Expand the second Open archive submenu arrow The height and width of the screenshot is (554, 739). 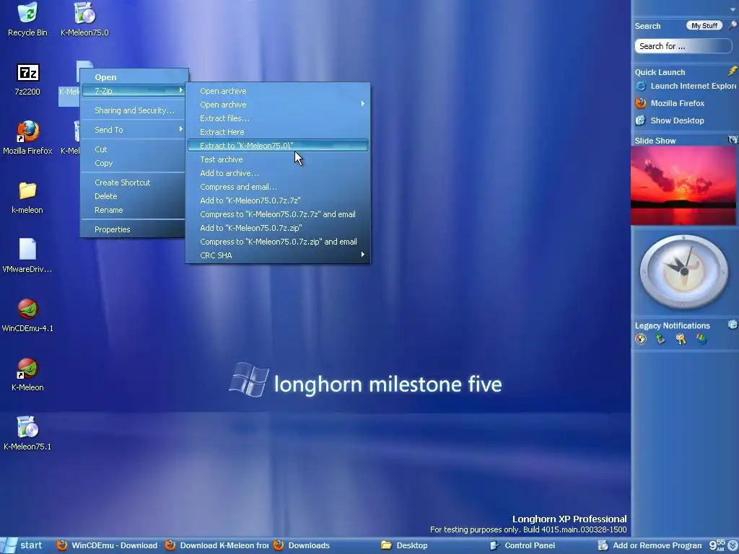tap(362, 104)
